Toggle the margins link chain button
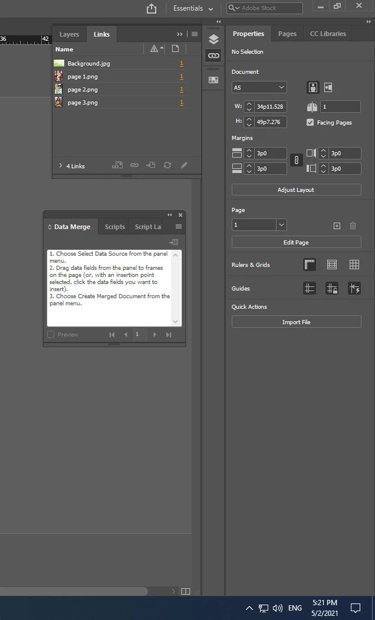Screen dimensions: 375x620 point(297,160)
